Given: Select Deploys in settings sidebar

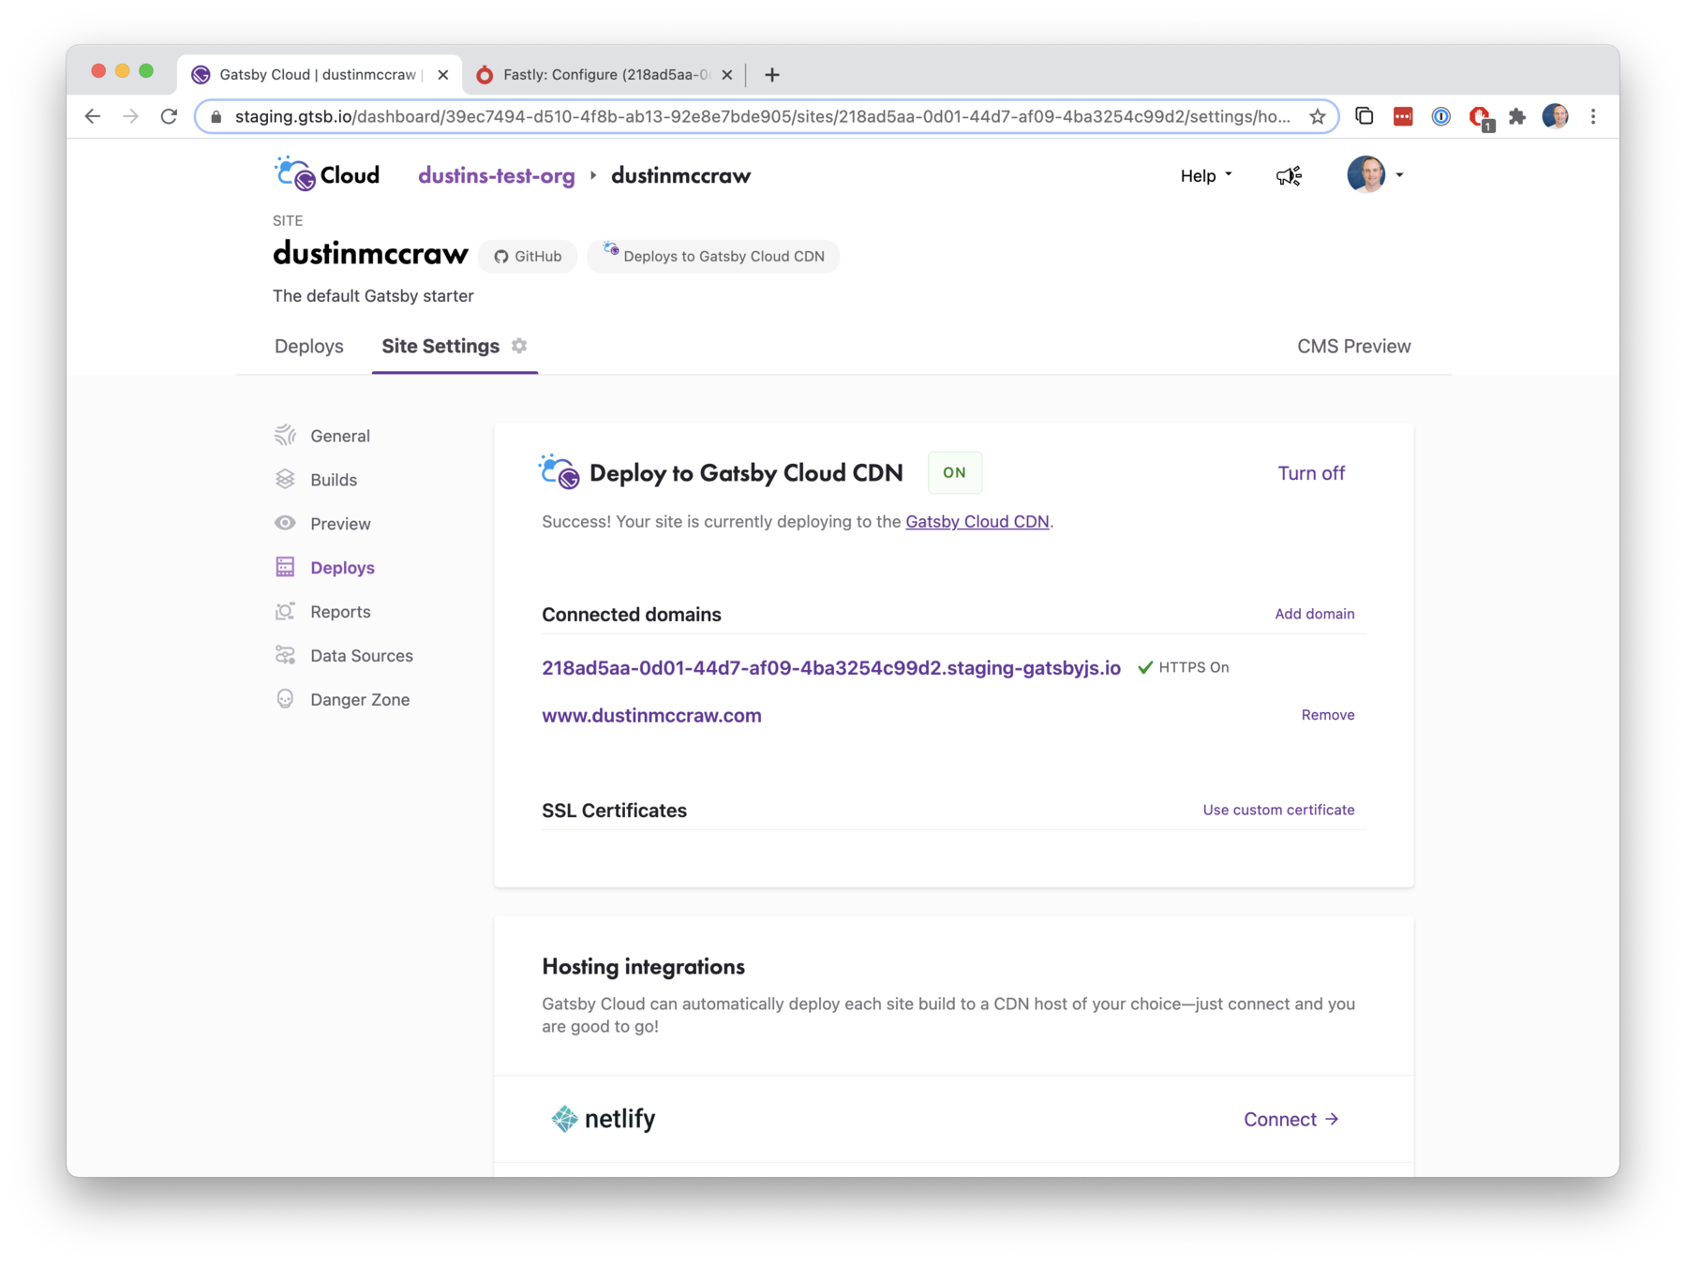Looking at the screenshot, I should click(324, 568).
